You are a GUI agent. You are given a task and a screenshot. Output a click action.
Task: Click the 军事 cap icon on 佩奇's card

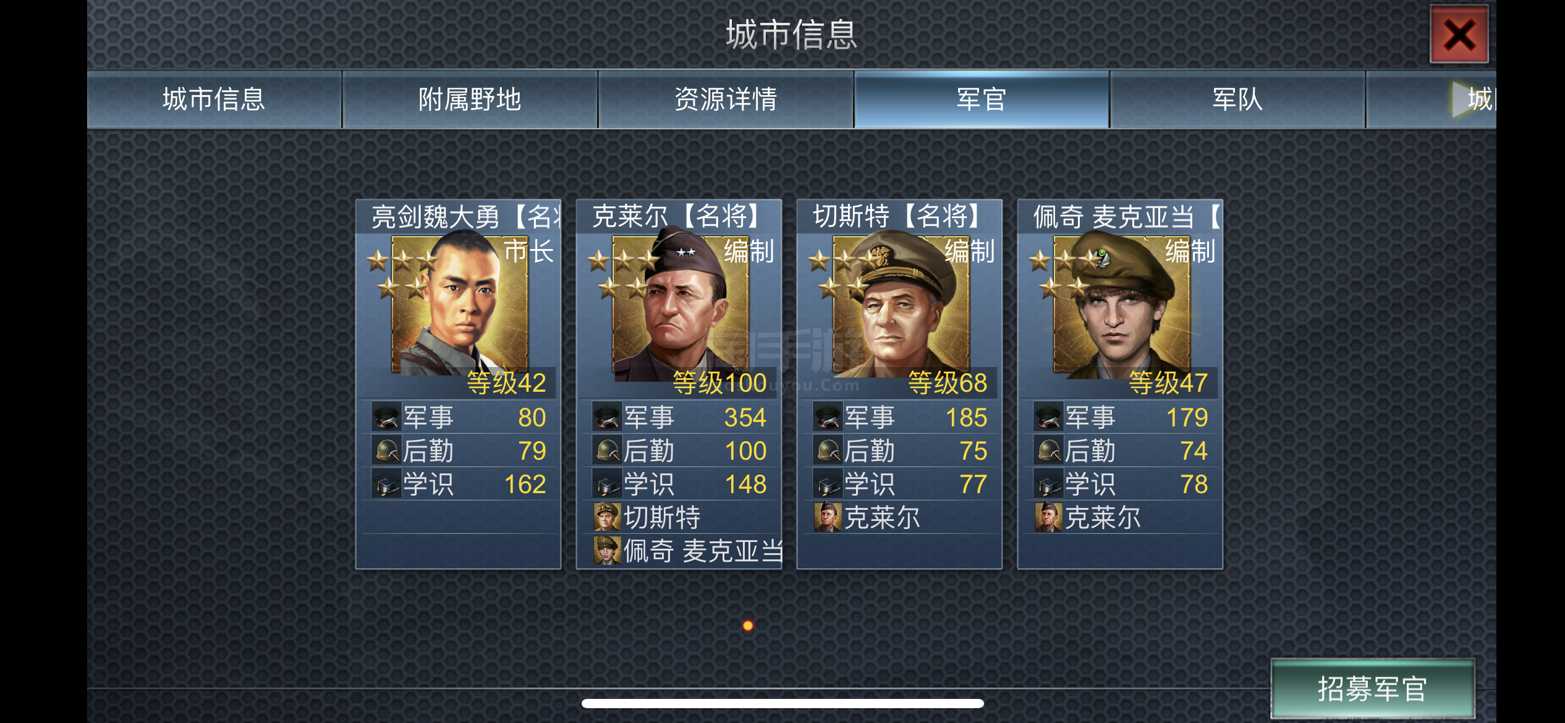click(x=1048, y=417)
